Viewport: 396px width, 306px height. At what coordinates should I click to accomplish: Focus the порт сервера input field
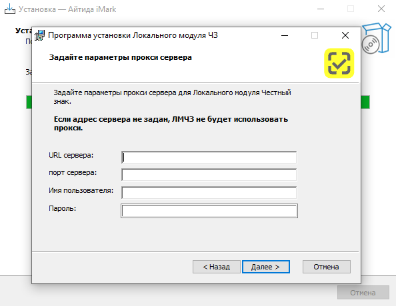(x=209, y=175)
